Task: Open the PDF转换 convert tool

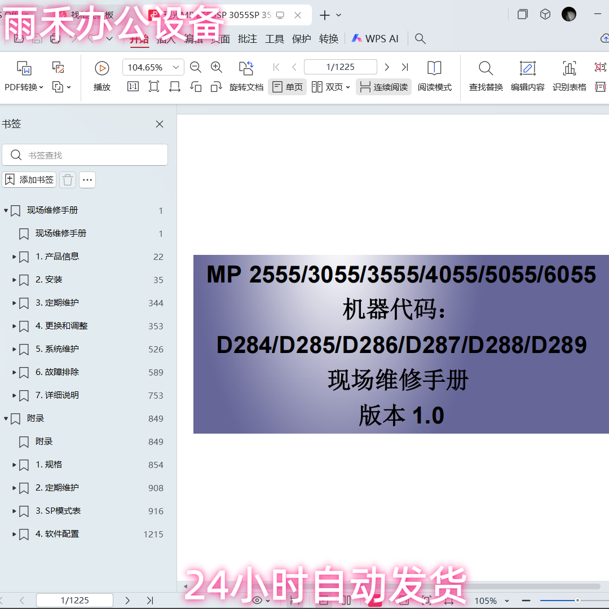Action: point(23,76)
